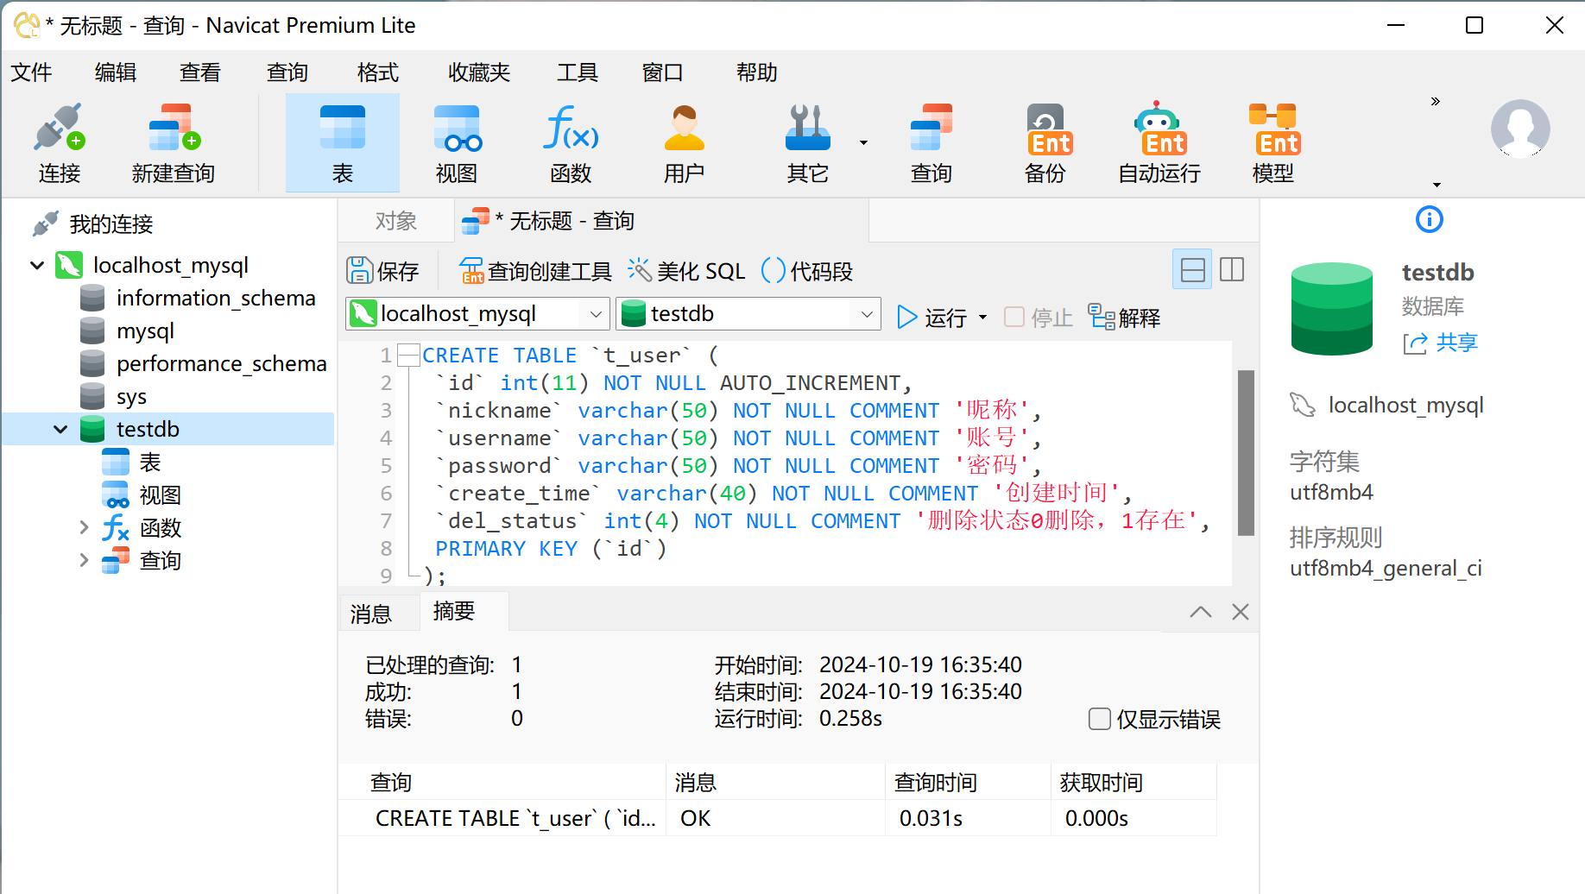This screenshot has width=1585, height=894.
Task: Click the user avatar profile icon
Action: (x=1520, y=129)
